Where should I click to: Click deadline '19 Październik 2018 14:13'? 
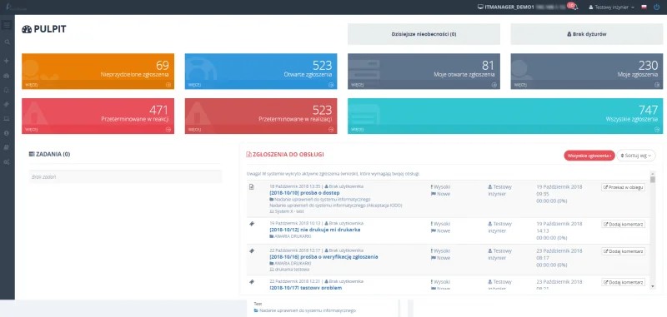click(559, 227)
